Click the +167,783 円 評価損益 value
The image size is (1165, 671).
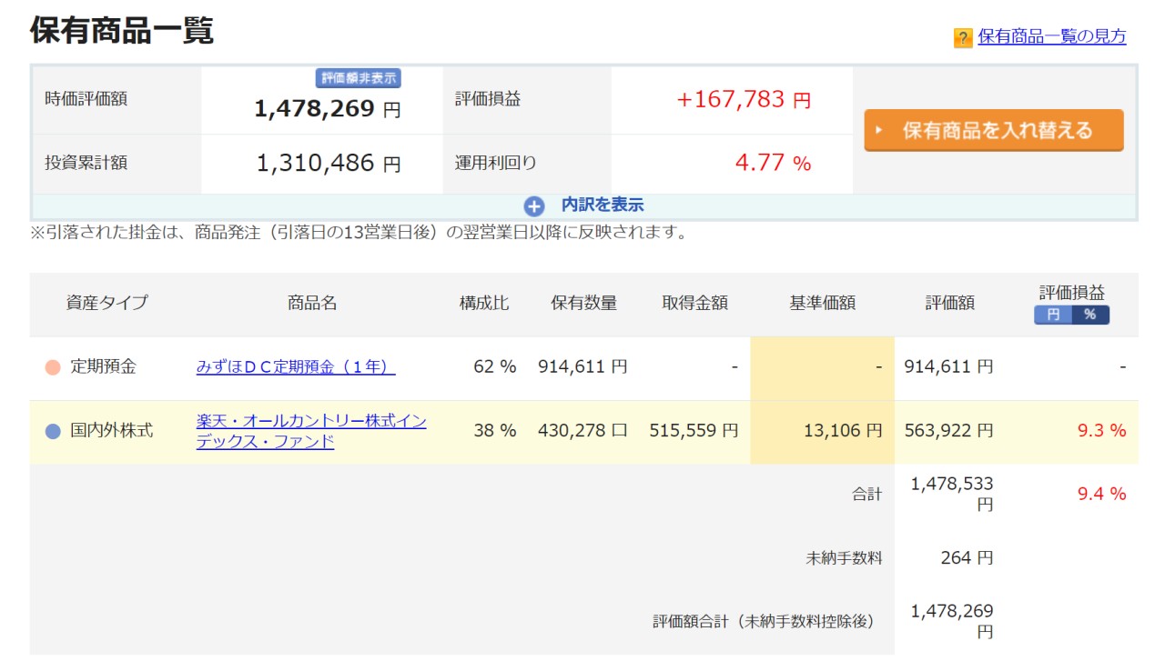coord(743,100)
